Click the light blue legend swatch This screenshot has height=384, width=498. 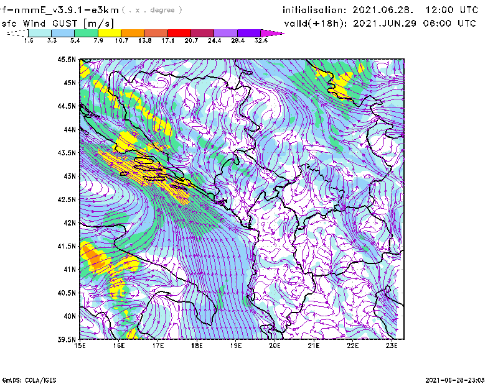coord(63,33)
